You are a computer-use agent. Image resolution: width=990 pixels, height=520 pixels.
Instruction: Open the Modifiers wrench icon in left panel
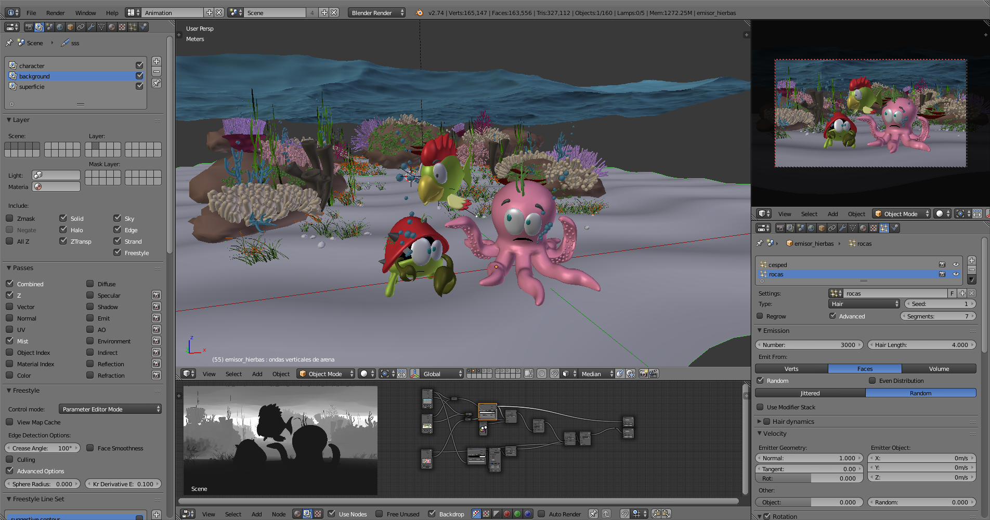click(91, 27)
